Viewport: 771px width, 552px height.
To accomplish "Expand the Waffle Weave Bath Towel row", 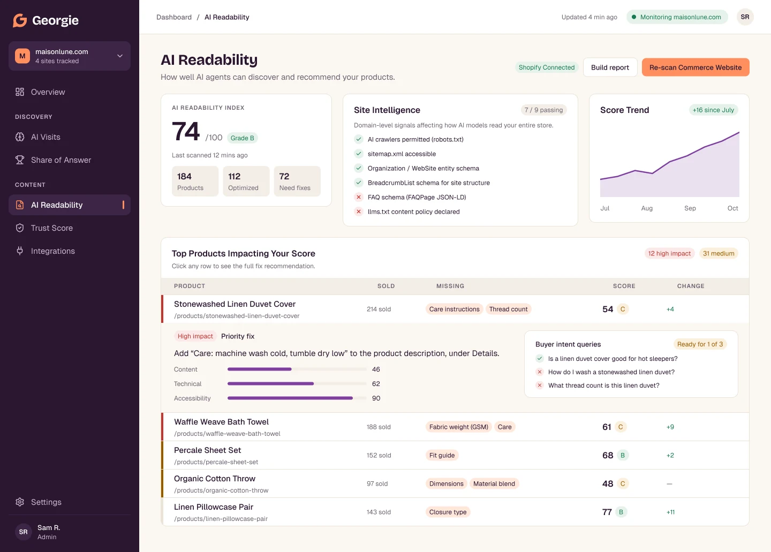I will [455, 427].
